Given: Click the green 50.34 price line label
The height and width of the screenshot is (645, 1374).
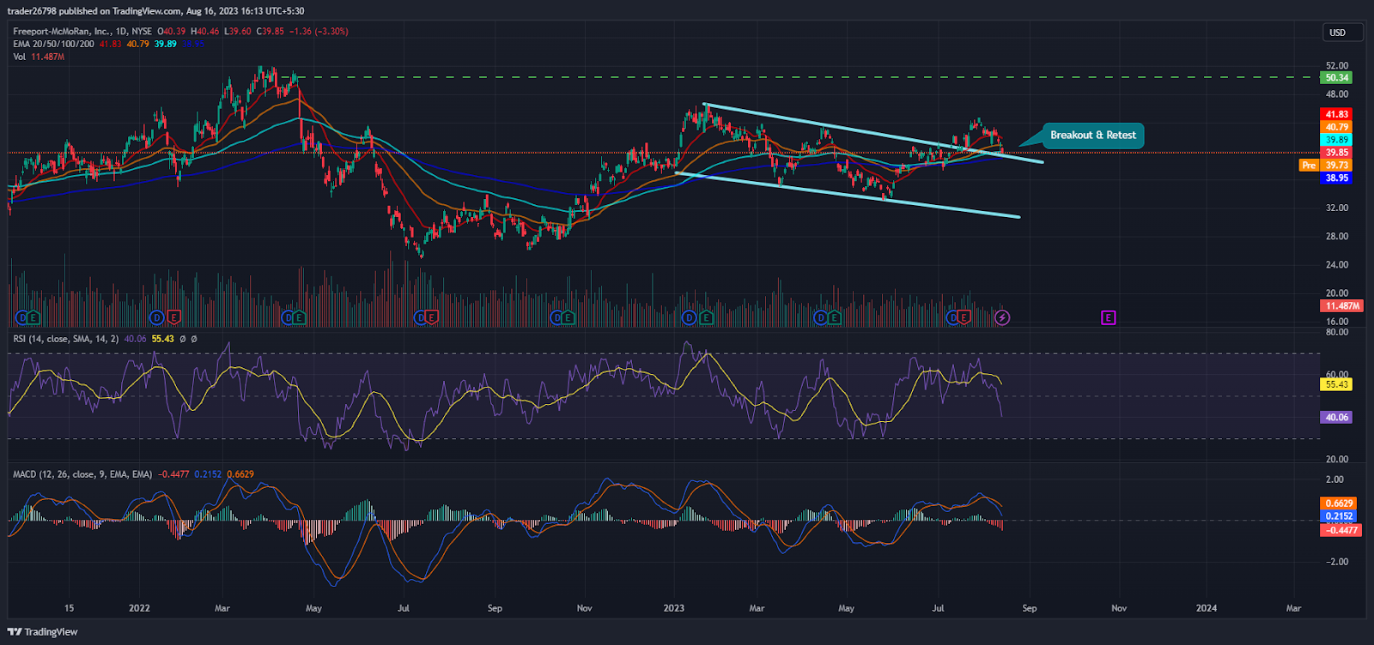Looking at the screenshot, I should coord(1336,77).
